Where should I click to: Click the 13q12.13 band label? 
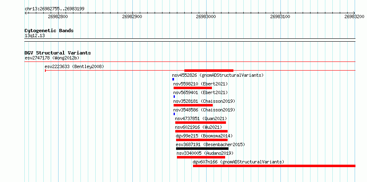pyautogui.click(x=35, y=35)
